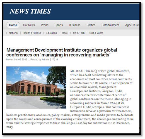Open the article headline link
Viewport: 145px width, 139px height.
(62, 52)
